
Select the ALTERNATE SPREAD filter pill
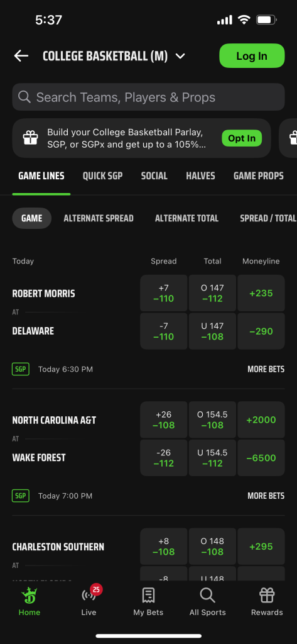[x=99, y=218]
